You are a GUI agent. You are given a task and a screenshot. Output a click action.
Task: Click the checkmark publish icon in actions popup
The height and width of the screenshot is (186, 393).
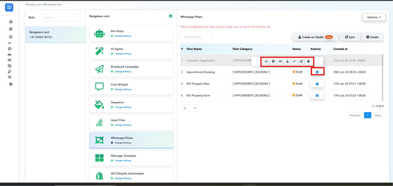coord(294,61)
